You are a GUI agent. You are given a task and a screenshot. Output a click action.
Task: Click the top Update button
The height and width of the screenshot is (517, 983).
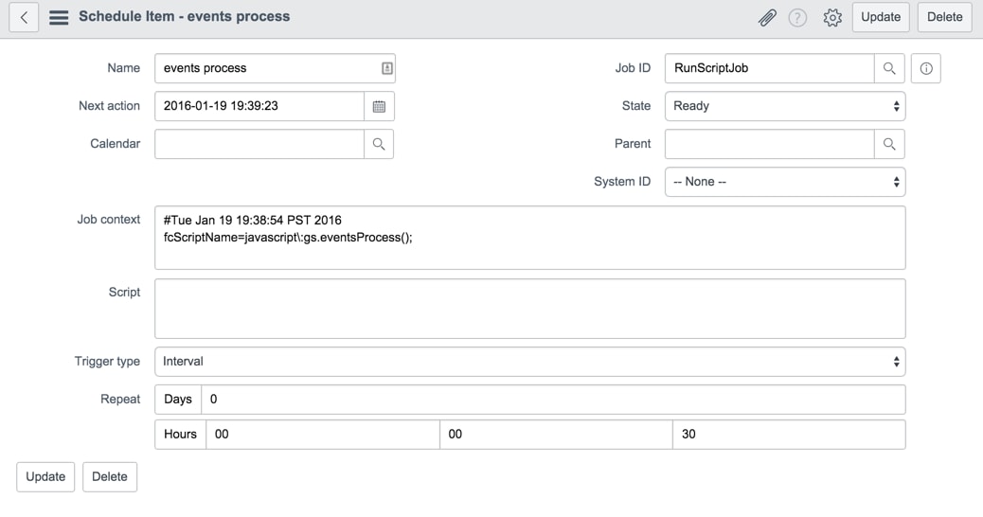(x=881, y=17)
